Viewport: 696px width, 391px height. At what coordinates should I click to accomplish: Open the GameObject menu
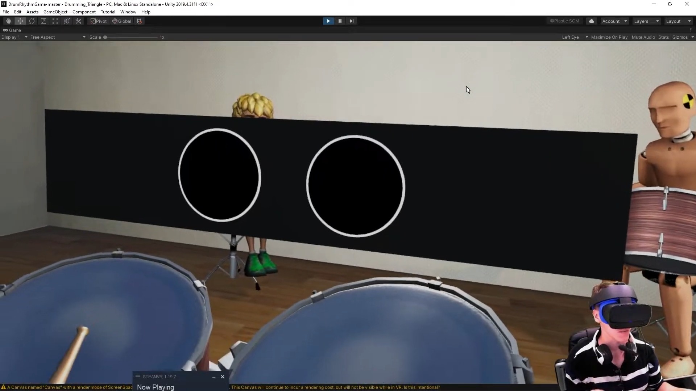(55, 12)
